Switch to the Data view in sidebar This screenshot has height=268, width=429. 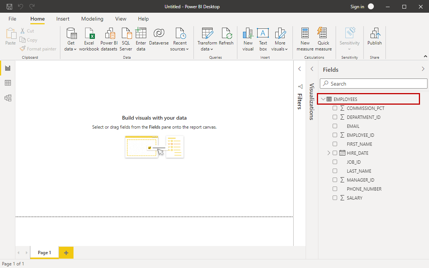click(7, 83)
